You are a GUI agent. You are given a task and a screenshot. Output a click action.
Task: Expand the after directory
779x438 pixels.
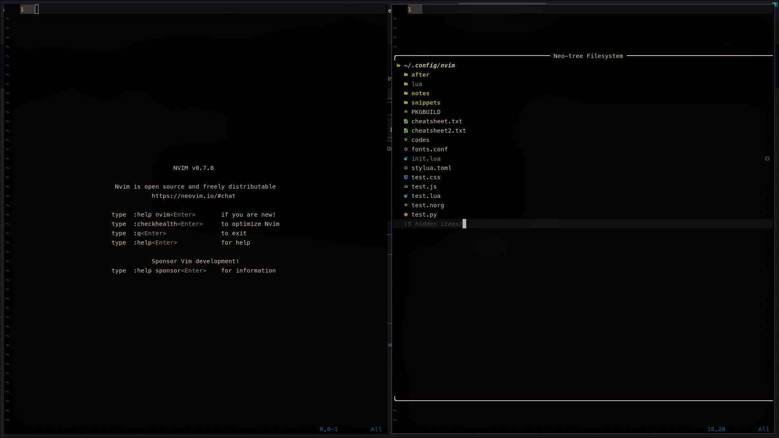pos(421,75)
